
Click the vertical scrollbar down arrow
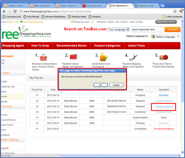183,152
